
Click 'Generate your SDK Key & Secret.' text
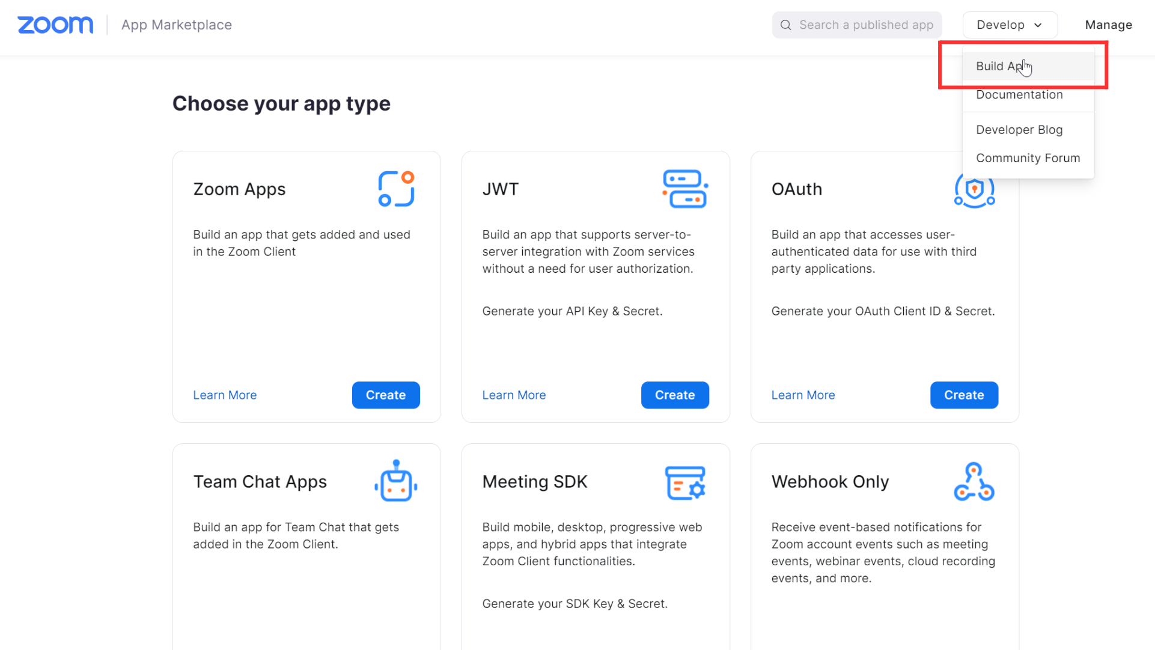coord(574,604)
